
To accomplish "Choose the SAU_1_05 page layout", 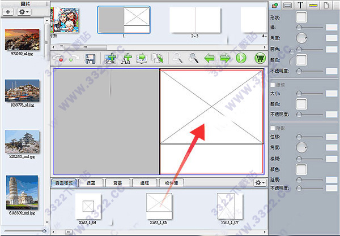I will pos(159,206).
